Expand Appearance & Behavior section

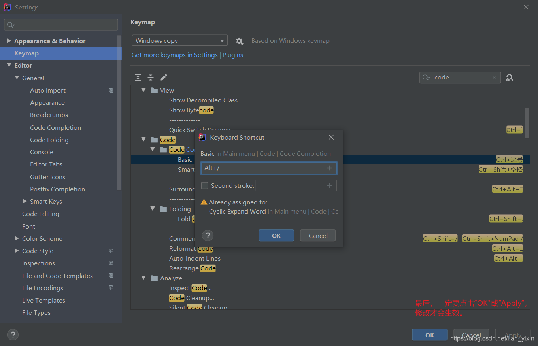[9, 41]
